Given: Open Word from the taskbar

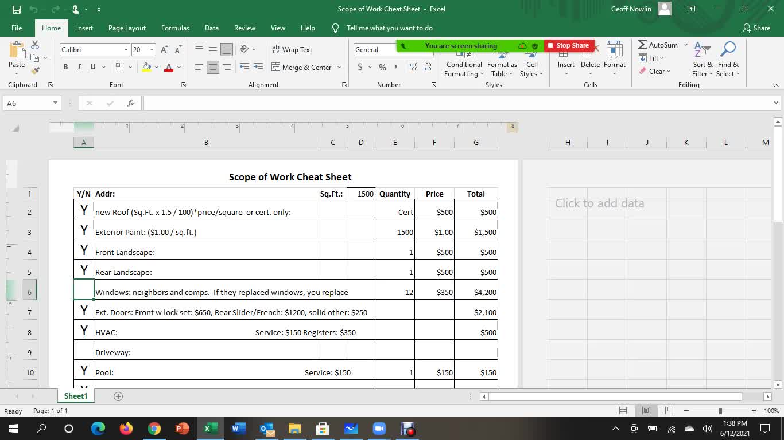Looking at the screenshot, I should (238, 429).
